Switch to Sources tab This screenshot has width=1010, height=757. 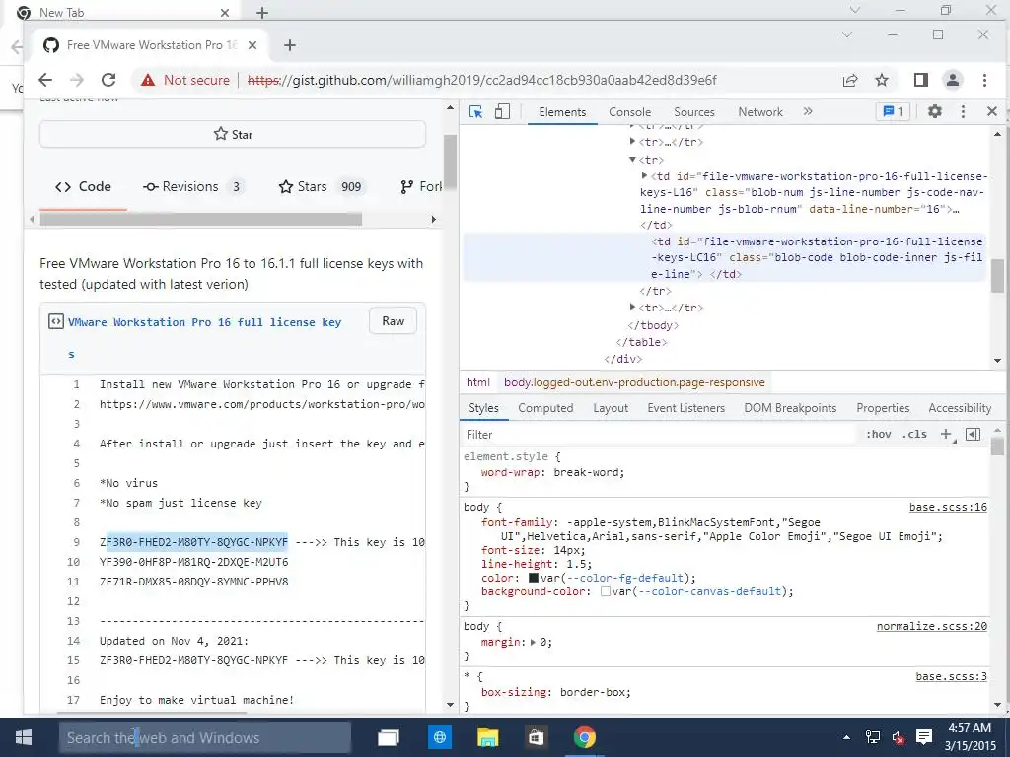[693, 112]
